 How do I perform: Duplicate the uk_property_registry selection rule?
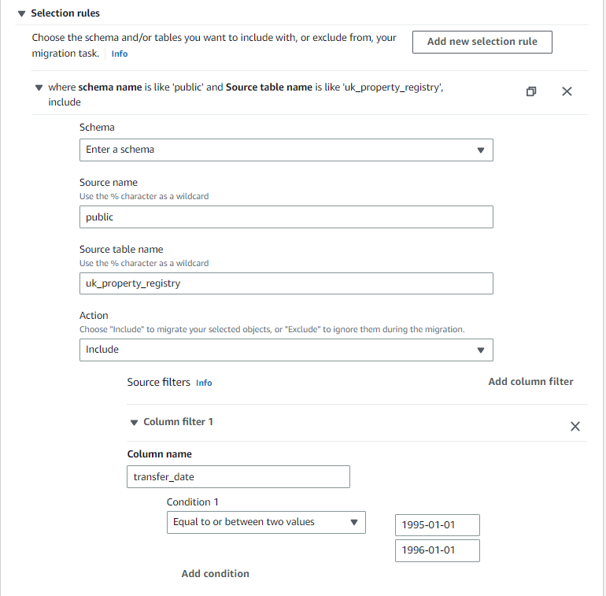pyautogui.click(x=531, y=91)
